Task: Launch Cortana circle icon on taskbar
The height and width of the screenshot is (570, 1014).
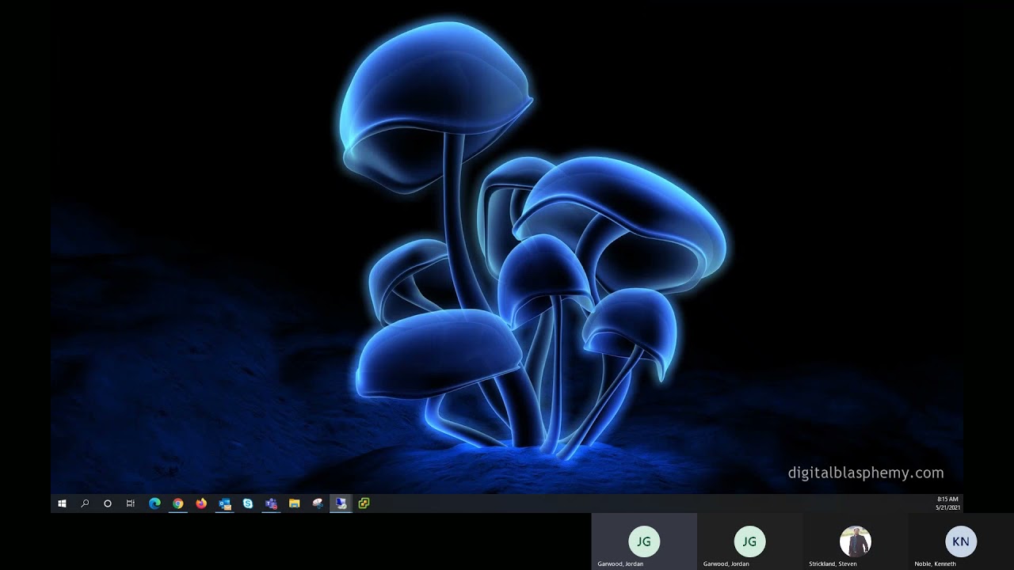Action: 108,503
